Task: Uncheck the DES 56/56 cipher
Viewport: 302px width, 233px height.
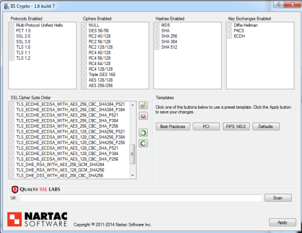Action: tap(85, 31)
